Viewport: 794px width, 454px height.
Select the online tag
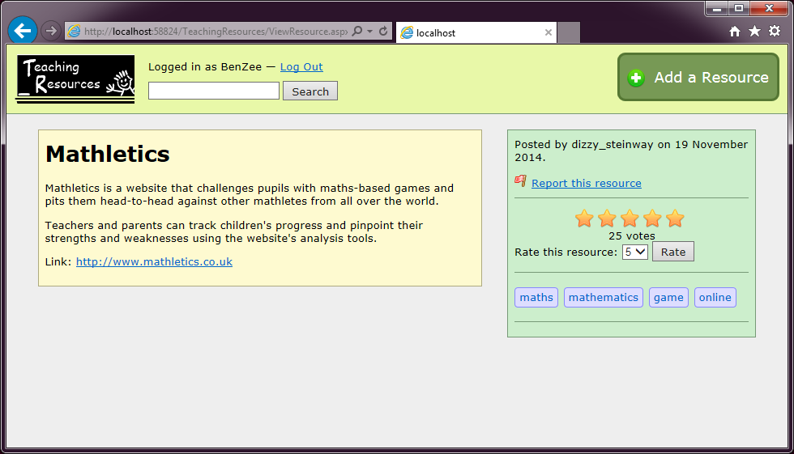[715, 297]
